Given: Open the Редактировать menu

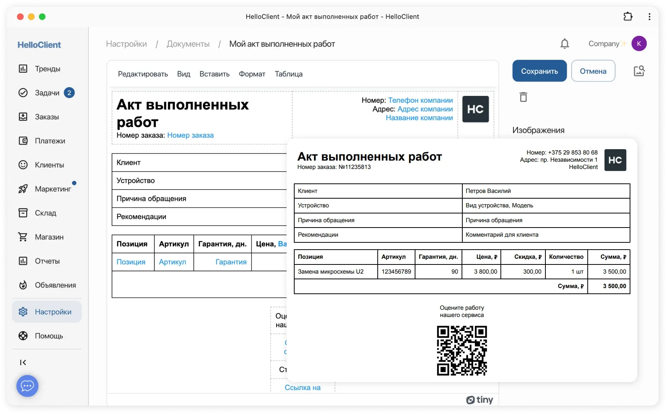Looking at the screenshot, I should point(143,74).
